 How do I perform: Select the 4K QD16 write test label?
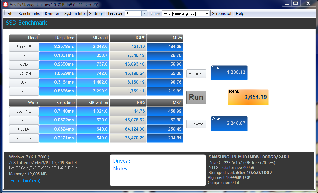click(24, 138)
